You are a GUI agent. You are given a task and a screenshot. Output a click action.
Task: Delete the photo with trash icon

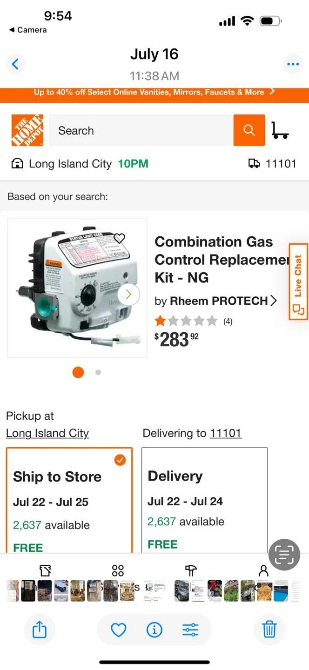point(269,630)
